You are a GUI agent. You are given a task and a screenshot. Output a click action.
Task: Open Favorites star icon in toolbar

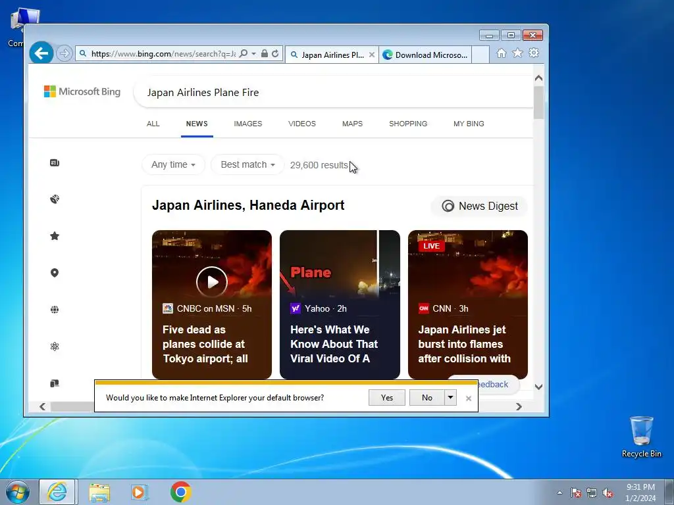click(517, 53)
